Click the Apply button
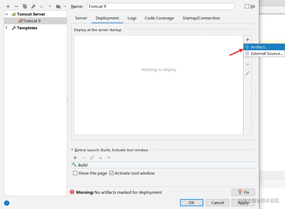This screenshot has height=209, width=285. pyautogui.click(x=243, y=203)
